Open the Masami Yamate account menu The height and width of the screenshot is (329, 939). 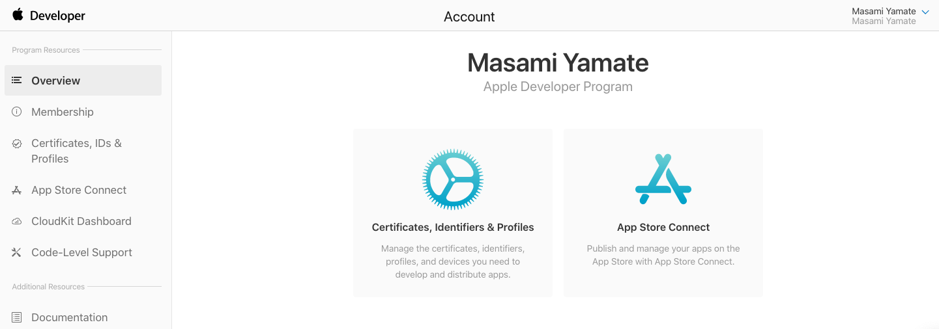(884, 12)
